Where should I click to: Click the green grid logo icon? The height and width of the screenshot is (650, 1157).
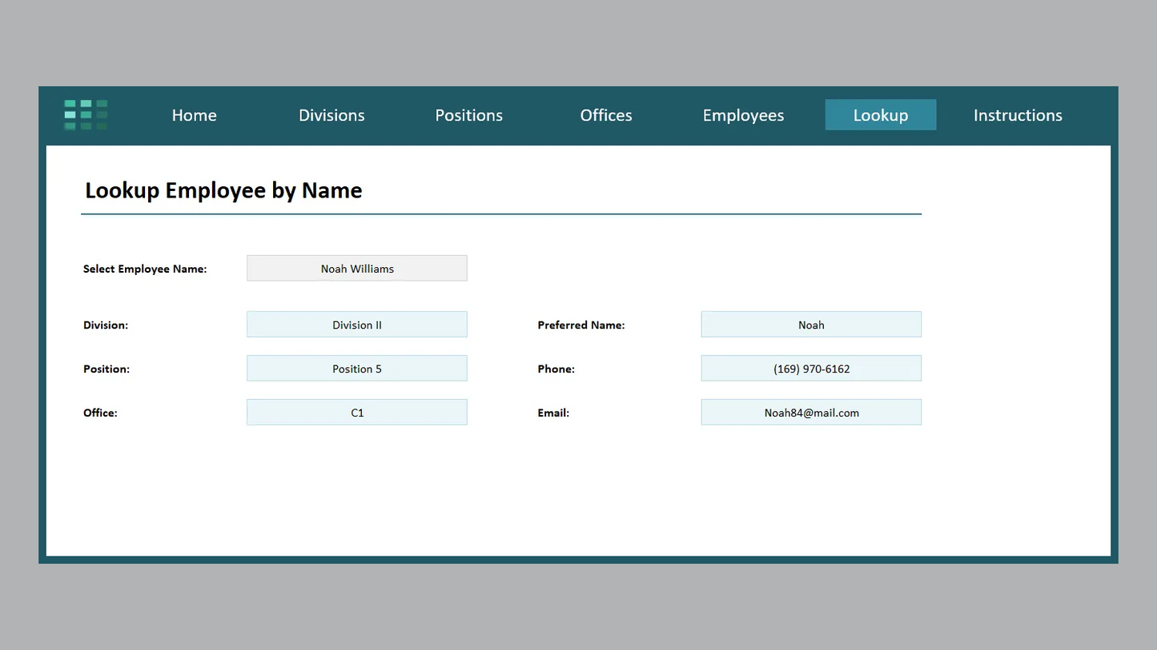[x=86, y=114]
